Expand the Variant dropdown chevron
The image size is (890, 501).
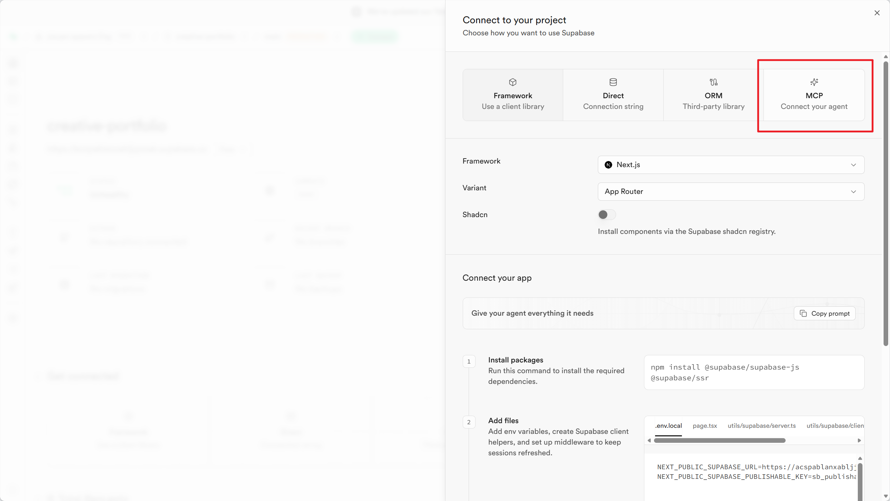tap(853, 192)
